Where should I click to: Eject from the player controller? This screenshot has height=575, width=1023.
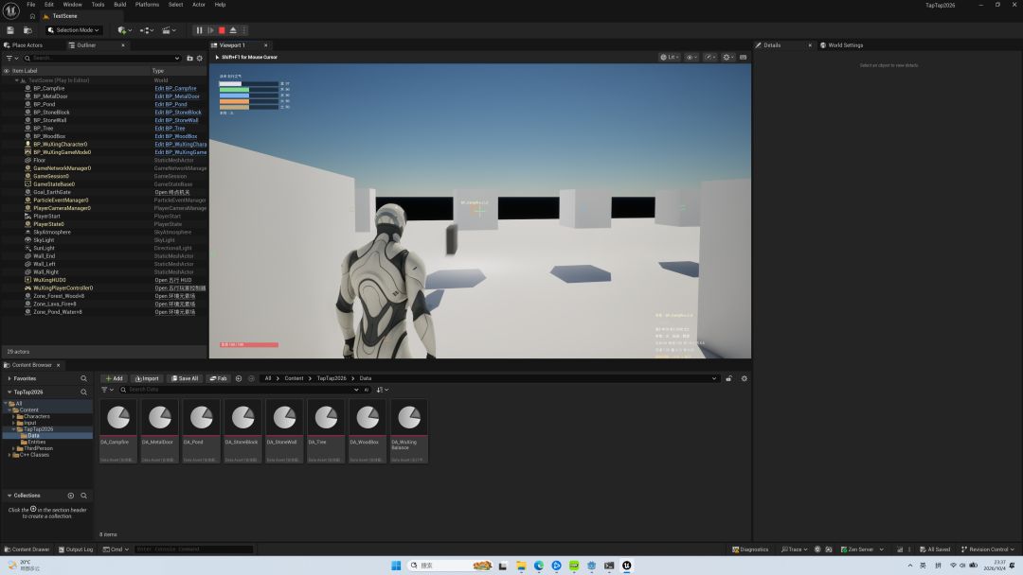[233, 30]
